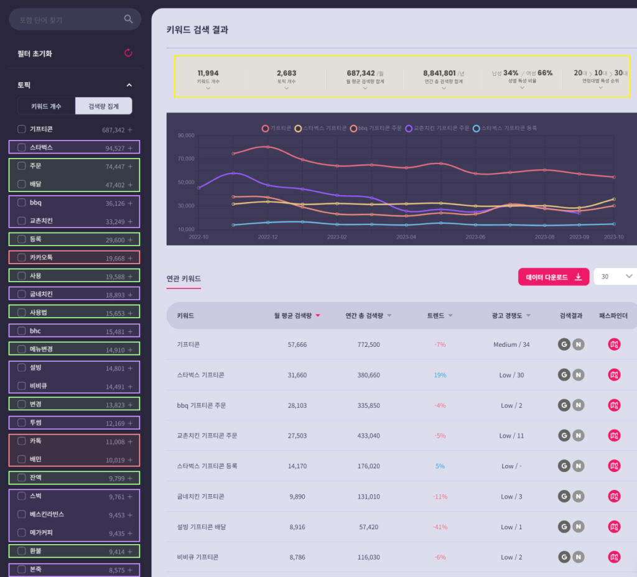Click the search magnifier icon

[x=128, y=19]
